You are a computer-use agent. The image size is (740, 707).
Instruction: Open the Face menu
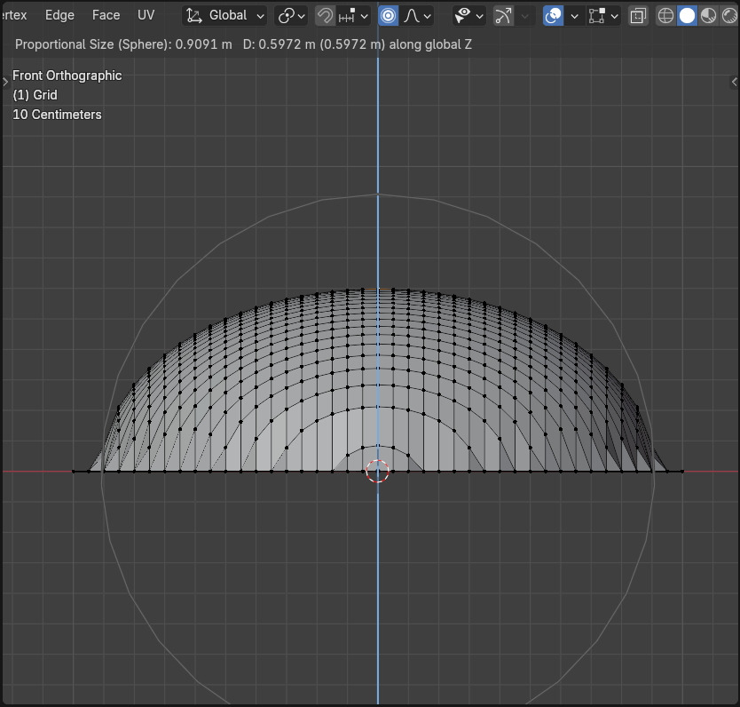pos(106,15)
